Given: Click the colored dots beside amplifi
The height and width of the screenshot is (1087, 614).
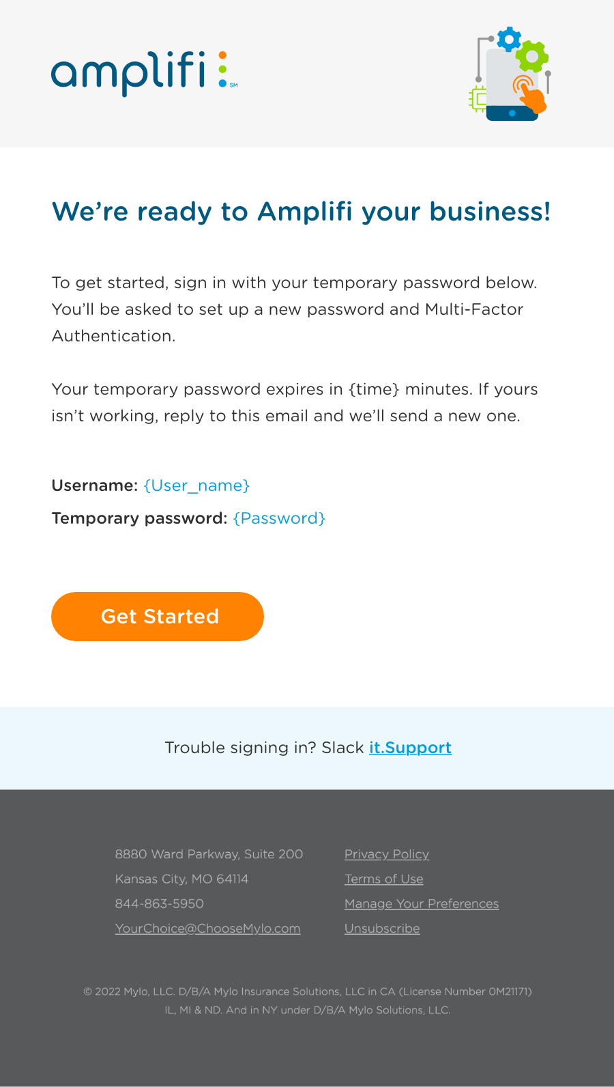Looking at the screenshot, I should click(222, 70).
